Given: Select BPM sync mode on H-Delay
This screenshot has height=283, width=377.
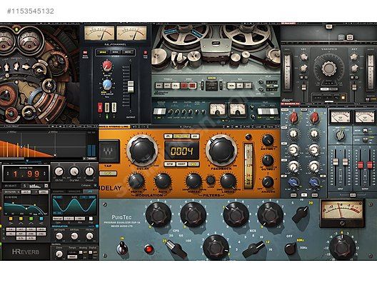Looking at the screenshot, I should tap(170, 164).
